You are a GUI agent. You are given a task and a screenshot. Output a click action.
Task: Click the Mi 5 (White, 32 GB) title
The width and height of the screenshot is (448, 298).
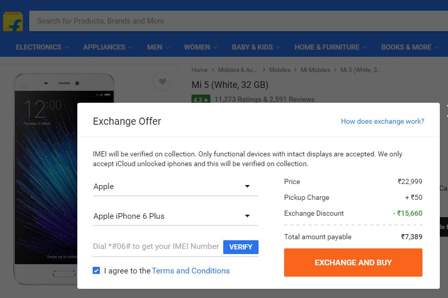pos(230,85)
